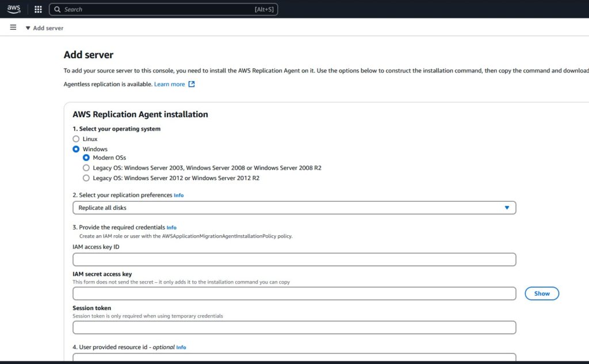This screenshot has width=589, height=364.
Task: Click the 'Session token is only required' hint
Action: 148,316
